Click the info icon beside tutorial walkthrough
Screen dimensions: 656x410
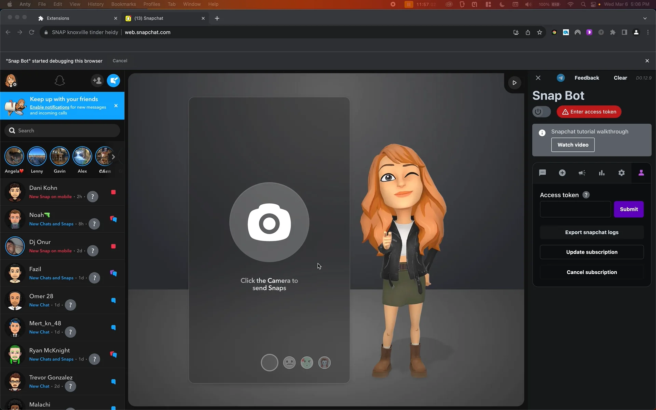(x=542, y=133)
